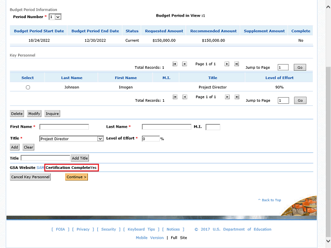
Task: Click the Continue button
Action: point(77,177)
